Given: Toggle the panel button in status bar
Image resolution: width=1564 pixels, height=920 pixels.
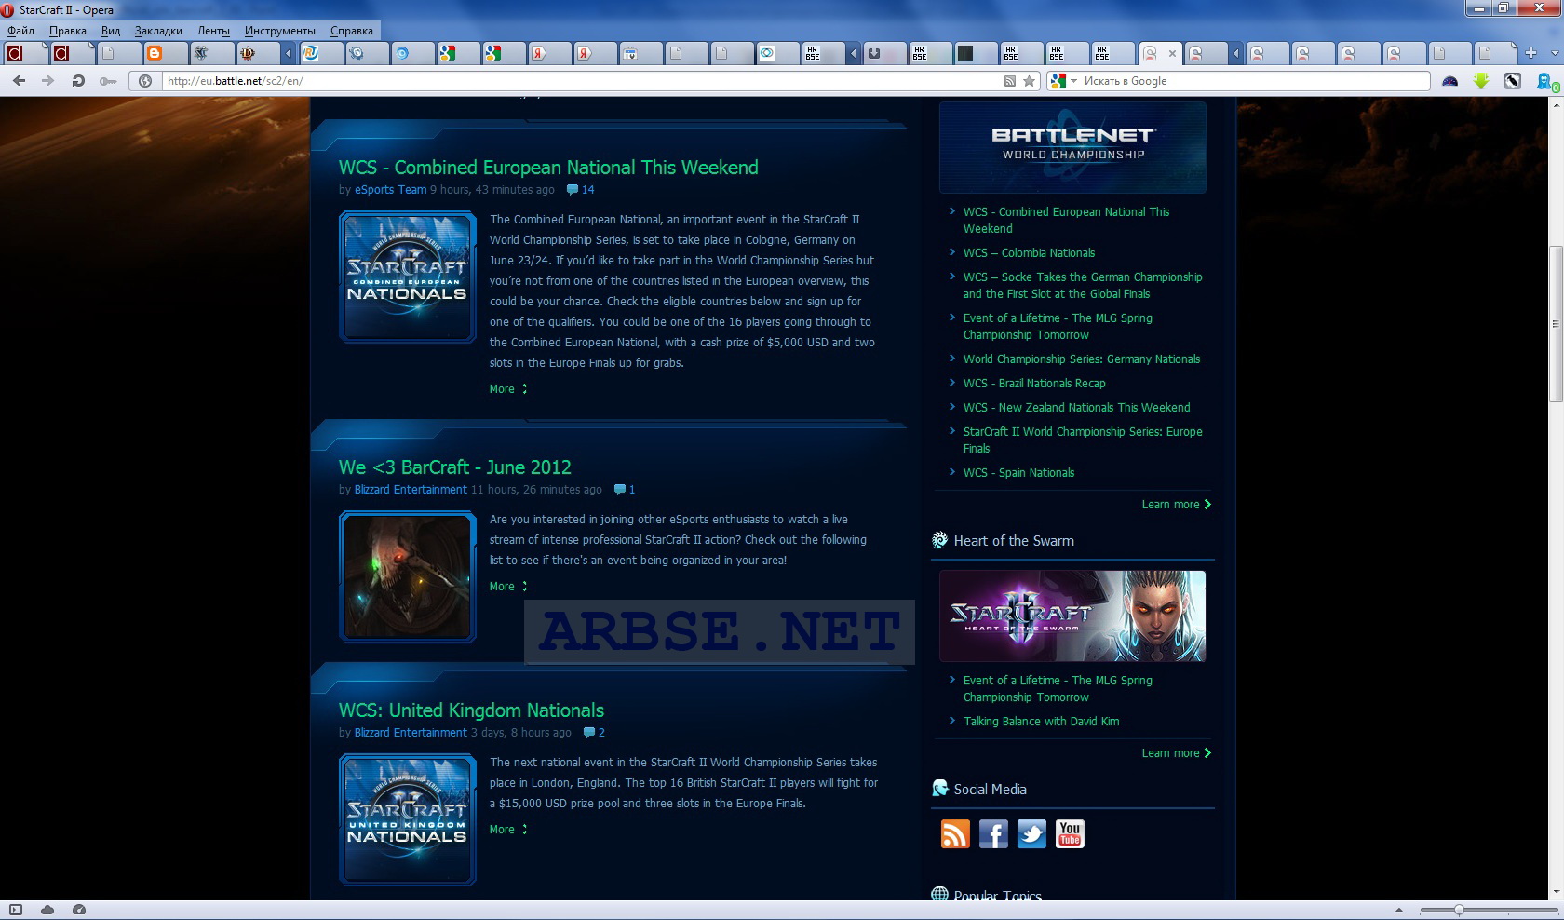Looking at the screenshot, I should coord(16,910).
